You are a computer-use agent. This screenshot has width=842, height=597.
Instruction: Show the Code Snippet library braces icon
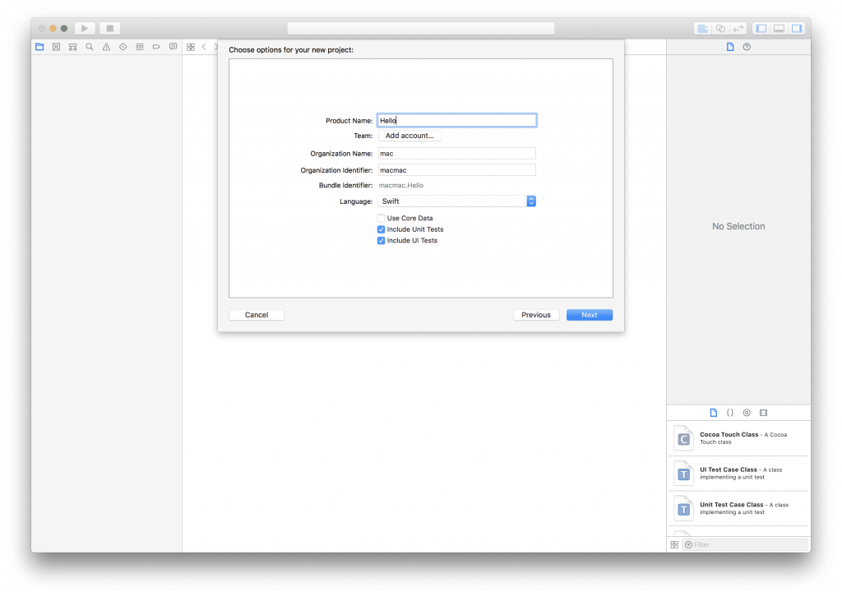pyautogui.click(x=730, y=413)
